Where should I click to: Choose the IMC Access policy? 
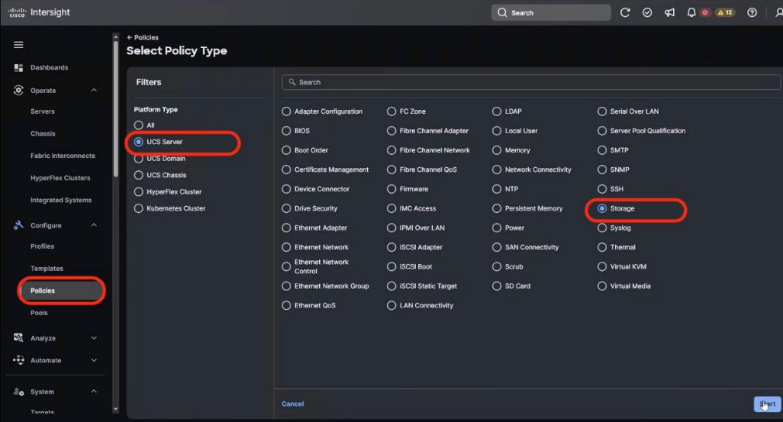[x=392, y=208]
